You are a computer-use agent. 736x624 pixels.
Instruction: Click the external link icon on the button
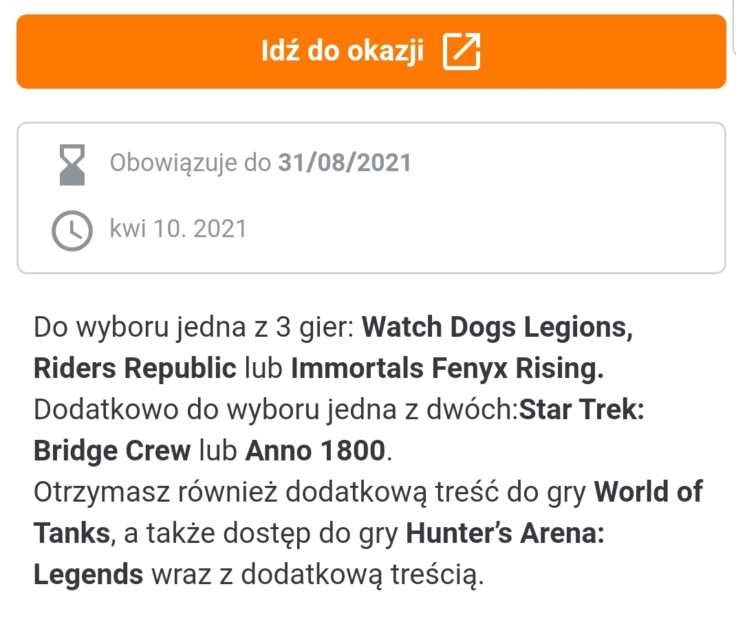point(462,52)
